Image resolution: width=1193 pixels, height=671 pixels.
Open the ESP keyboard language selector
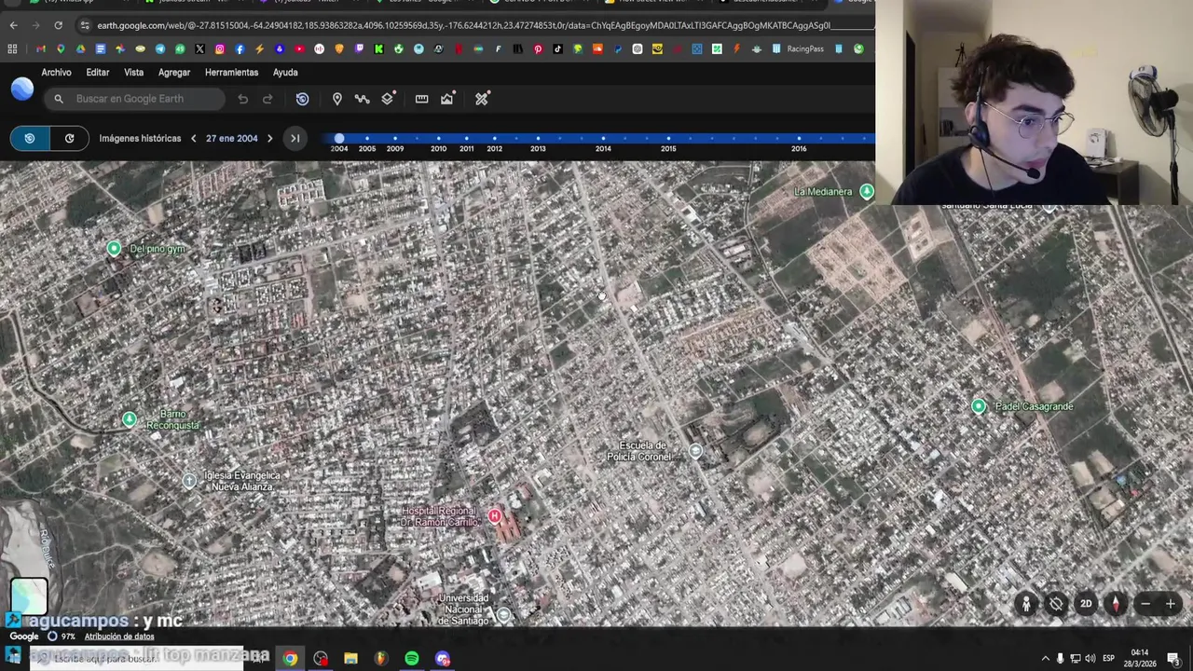1108,659
